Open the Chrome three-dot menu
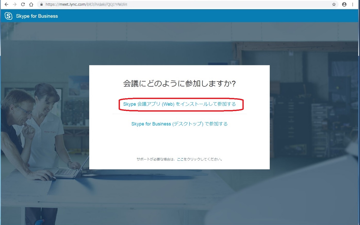 (x=353, y=4)
